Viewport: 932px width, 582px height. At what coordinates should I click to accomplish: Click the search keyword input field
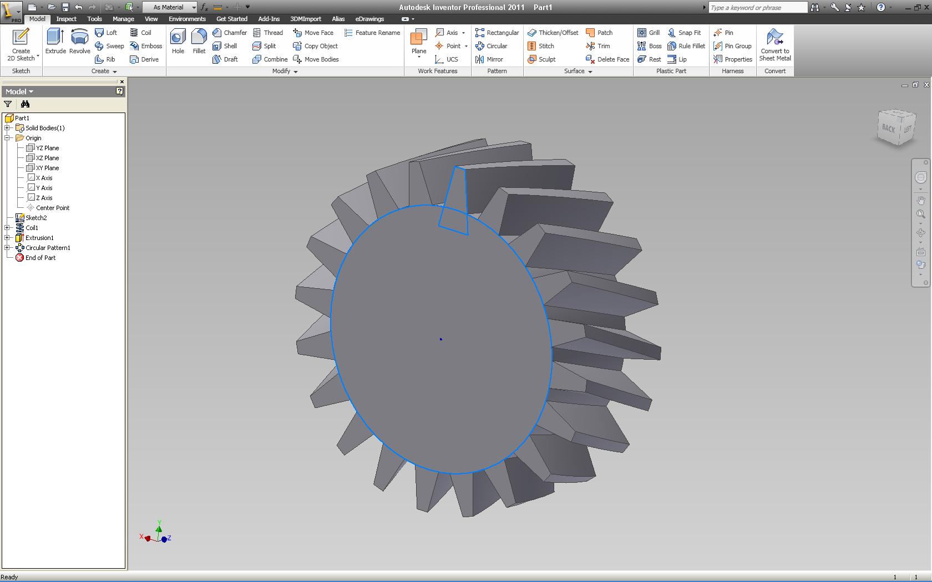(757, 7)
